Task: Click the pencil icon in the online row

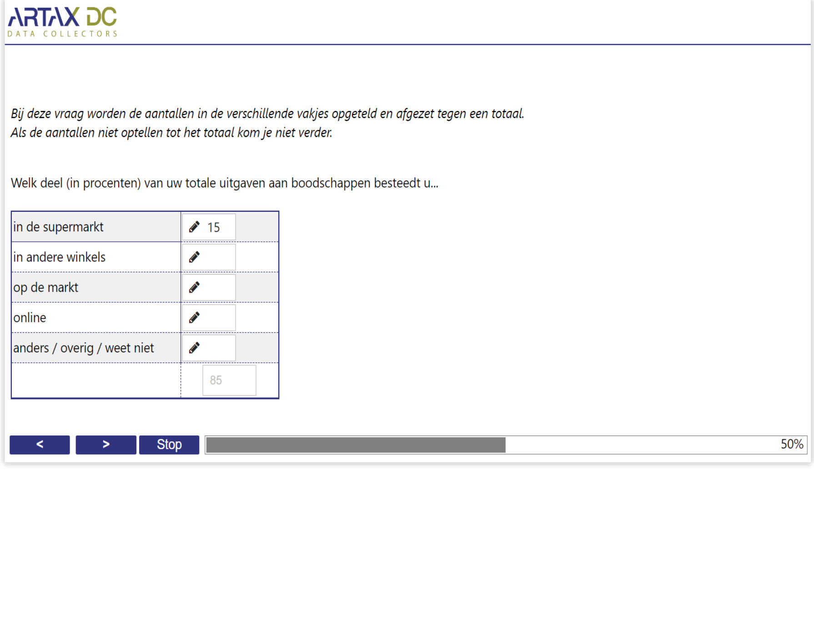Action: pos(194,318)
